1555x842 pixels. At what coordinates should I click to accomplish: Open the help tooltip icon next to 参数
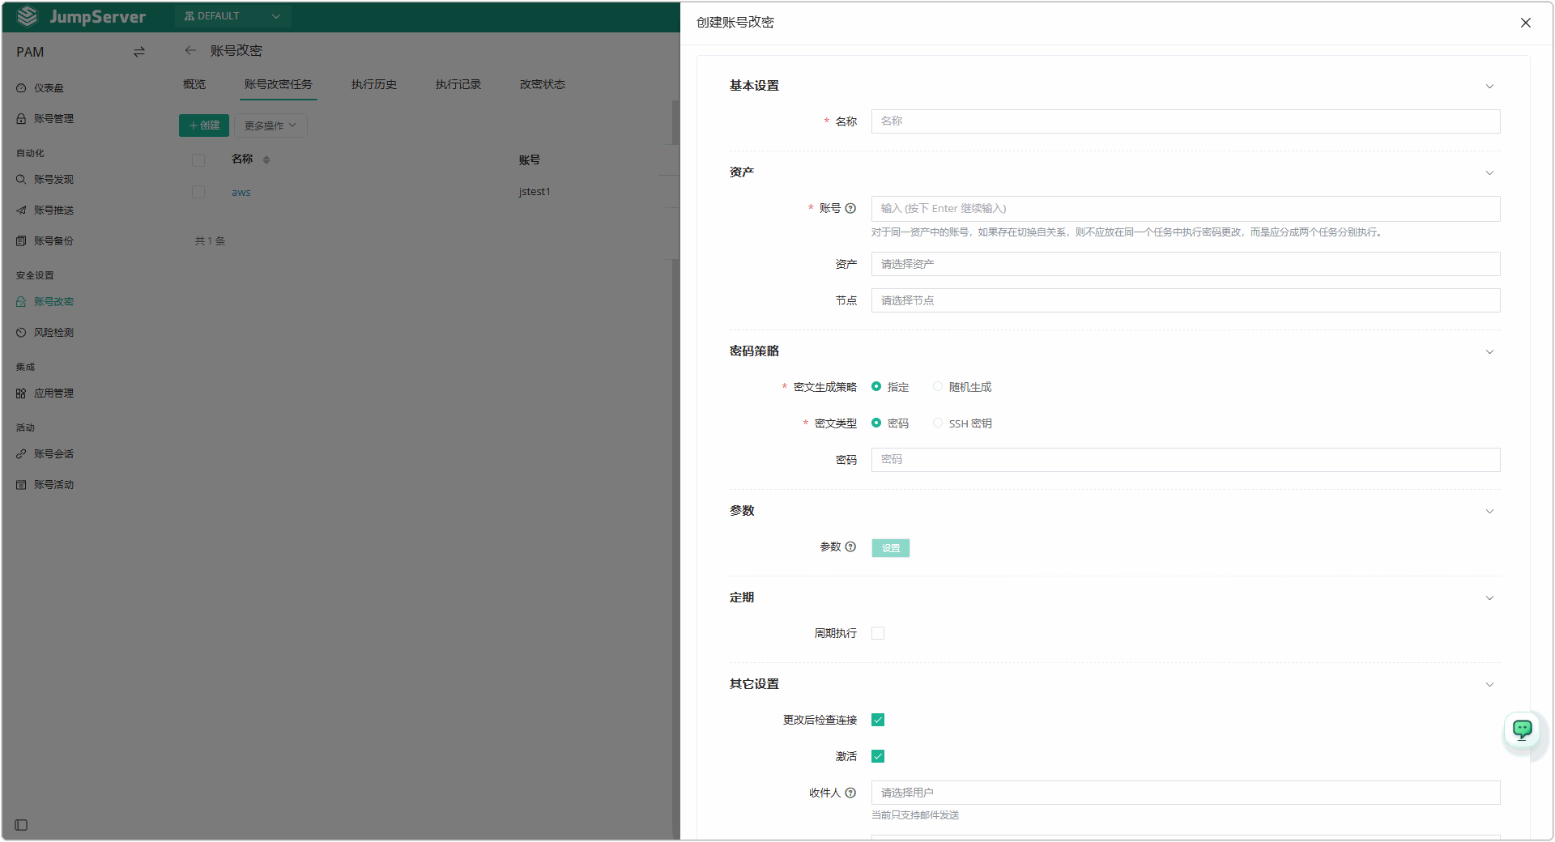(850, 546)
